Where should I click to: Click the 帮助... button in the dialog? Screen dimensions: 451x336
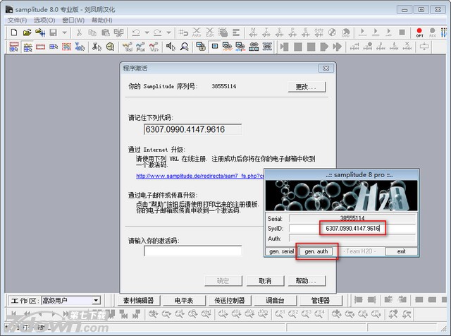click(x=307, y=281)
